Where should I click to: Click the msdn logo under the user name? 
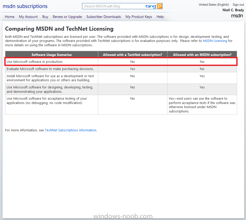coord(237,16)
